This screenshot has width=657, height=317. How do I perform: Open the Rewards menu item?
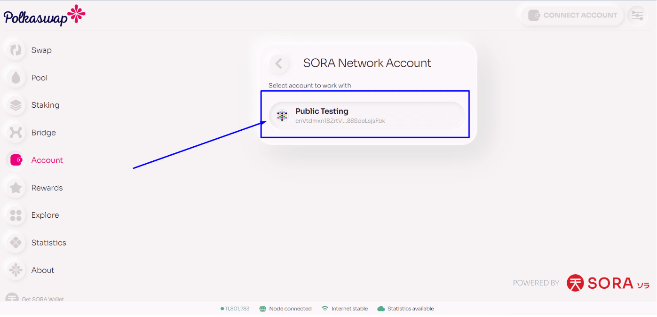[47, 188]
